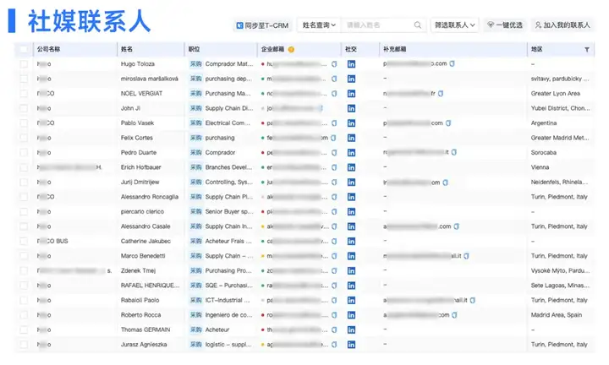The image size is (609, 365).
Task: Select checkbox for Felix Cortes row
Action: (23, 138)
